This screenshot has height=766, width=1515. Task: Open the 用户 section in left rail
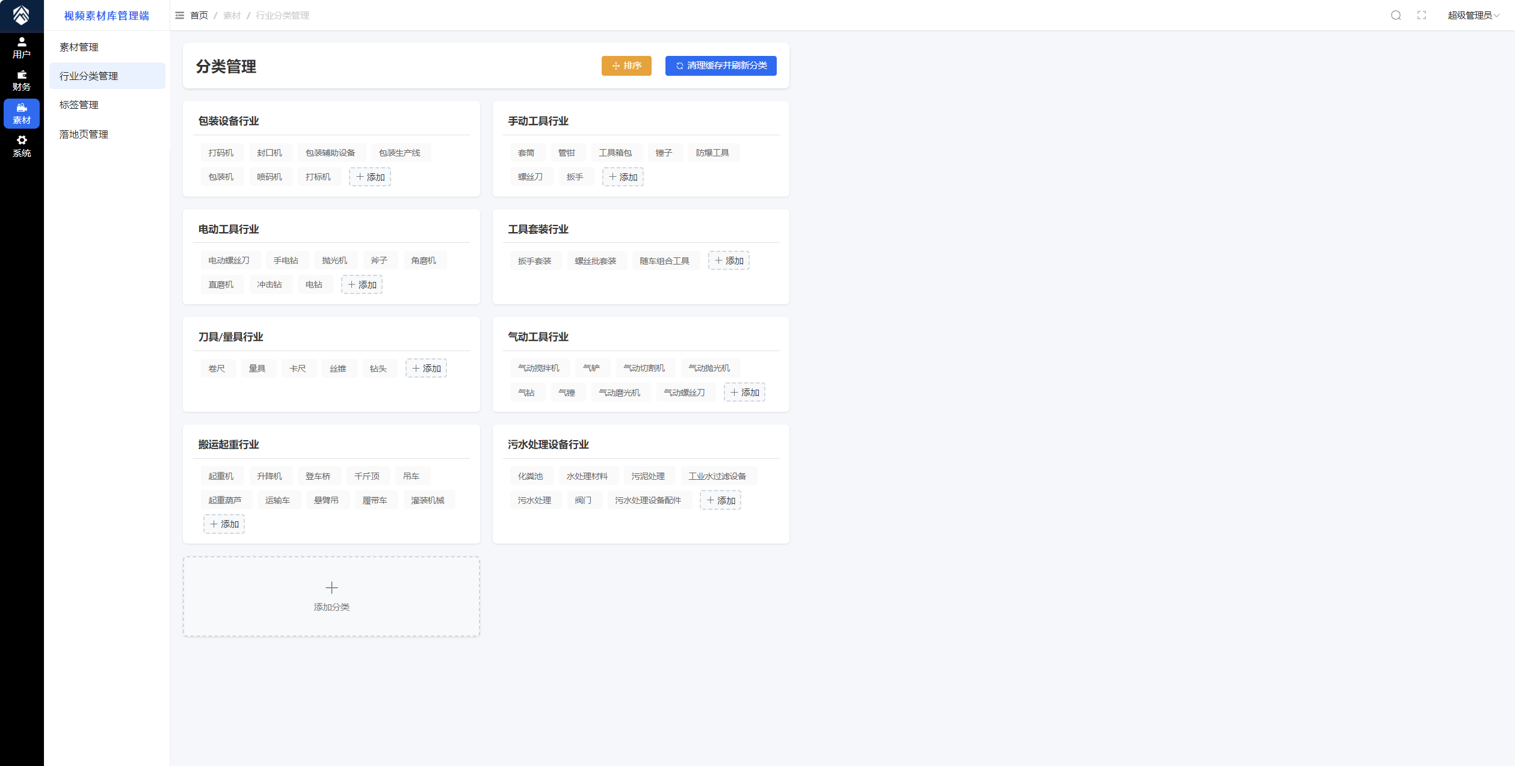[x=22, y=48]
